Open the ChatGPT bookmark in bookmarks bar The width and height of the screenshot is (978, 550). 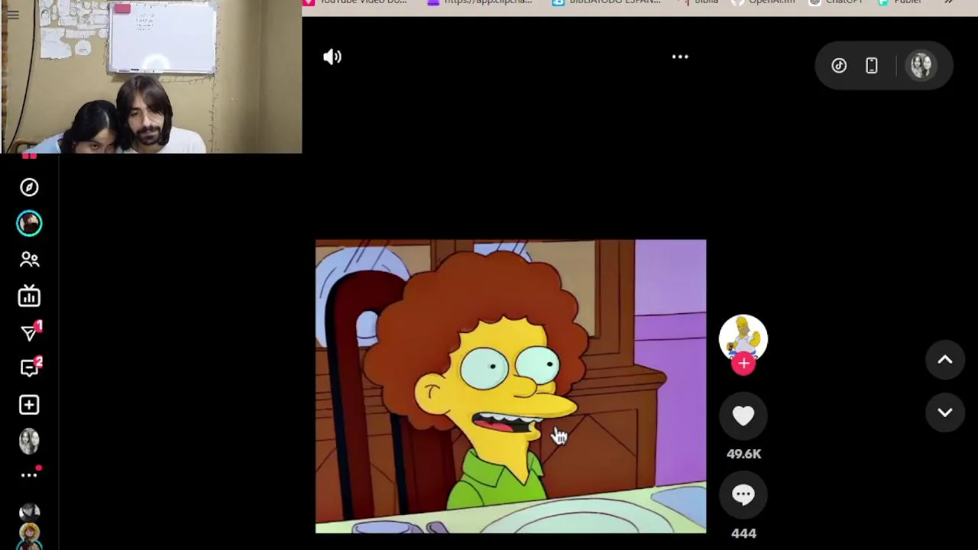point(836,2)
